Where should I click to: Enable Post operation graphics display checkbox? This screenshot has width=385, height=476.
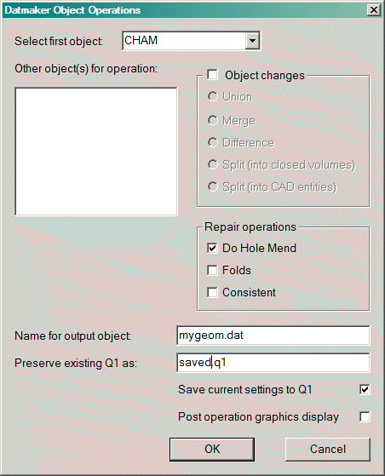pyautogui.click(x=365, y=416)
